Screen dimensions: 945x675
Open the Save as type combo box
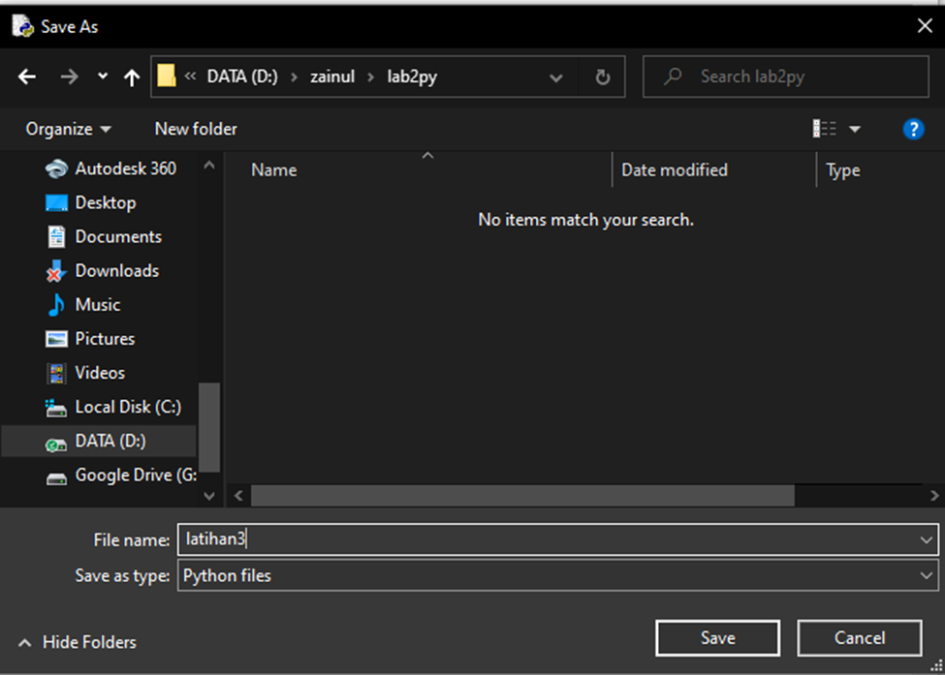pos(557,575)
